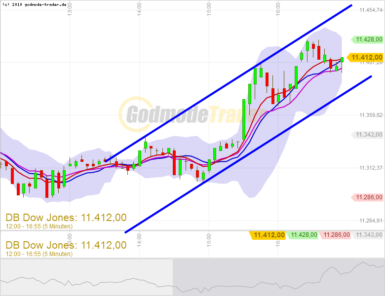Click the green 11.428,00 price label on axis

point(367,39)
